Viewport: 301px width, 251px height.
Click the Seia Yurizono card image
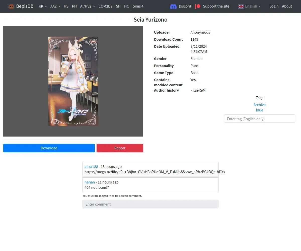tap(73, 81)
